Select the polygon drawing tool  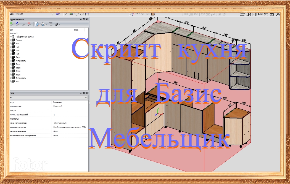coord(82,14)
